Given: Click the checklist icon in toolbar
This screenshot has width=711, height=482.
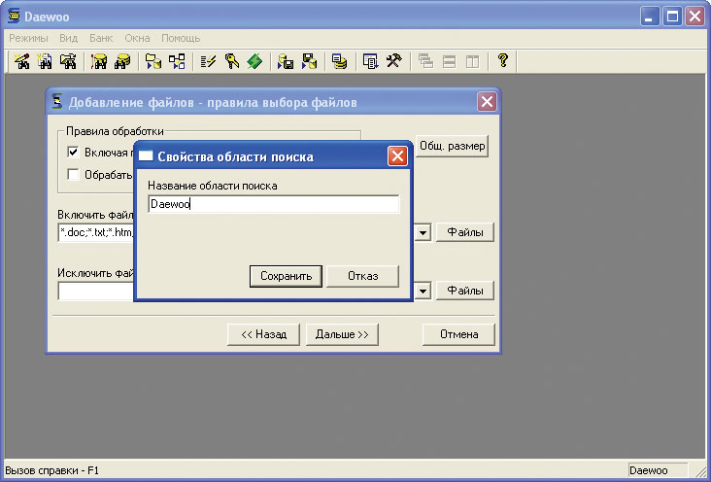Looking at the screenshot, I should tap(208, 60).
